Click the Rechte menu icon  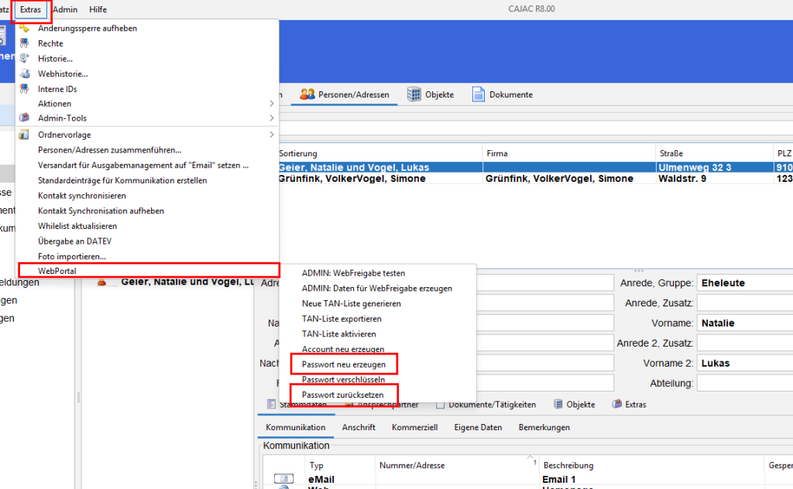click(24, 44)
